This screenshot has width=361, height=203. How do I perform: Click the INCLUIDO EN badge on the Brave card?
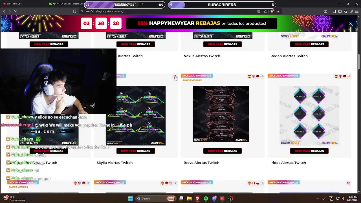pos(197,76)
